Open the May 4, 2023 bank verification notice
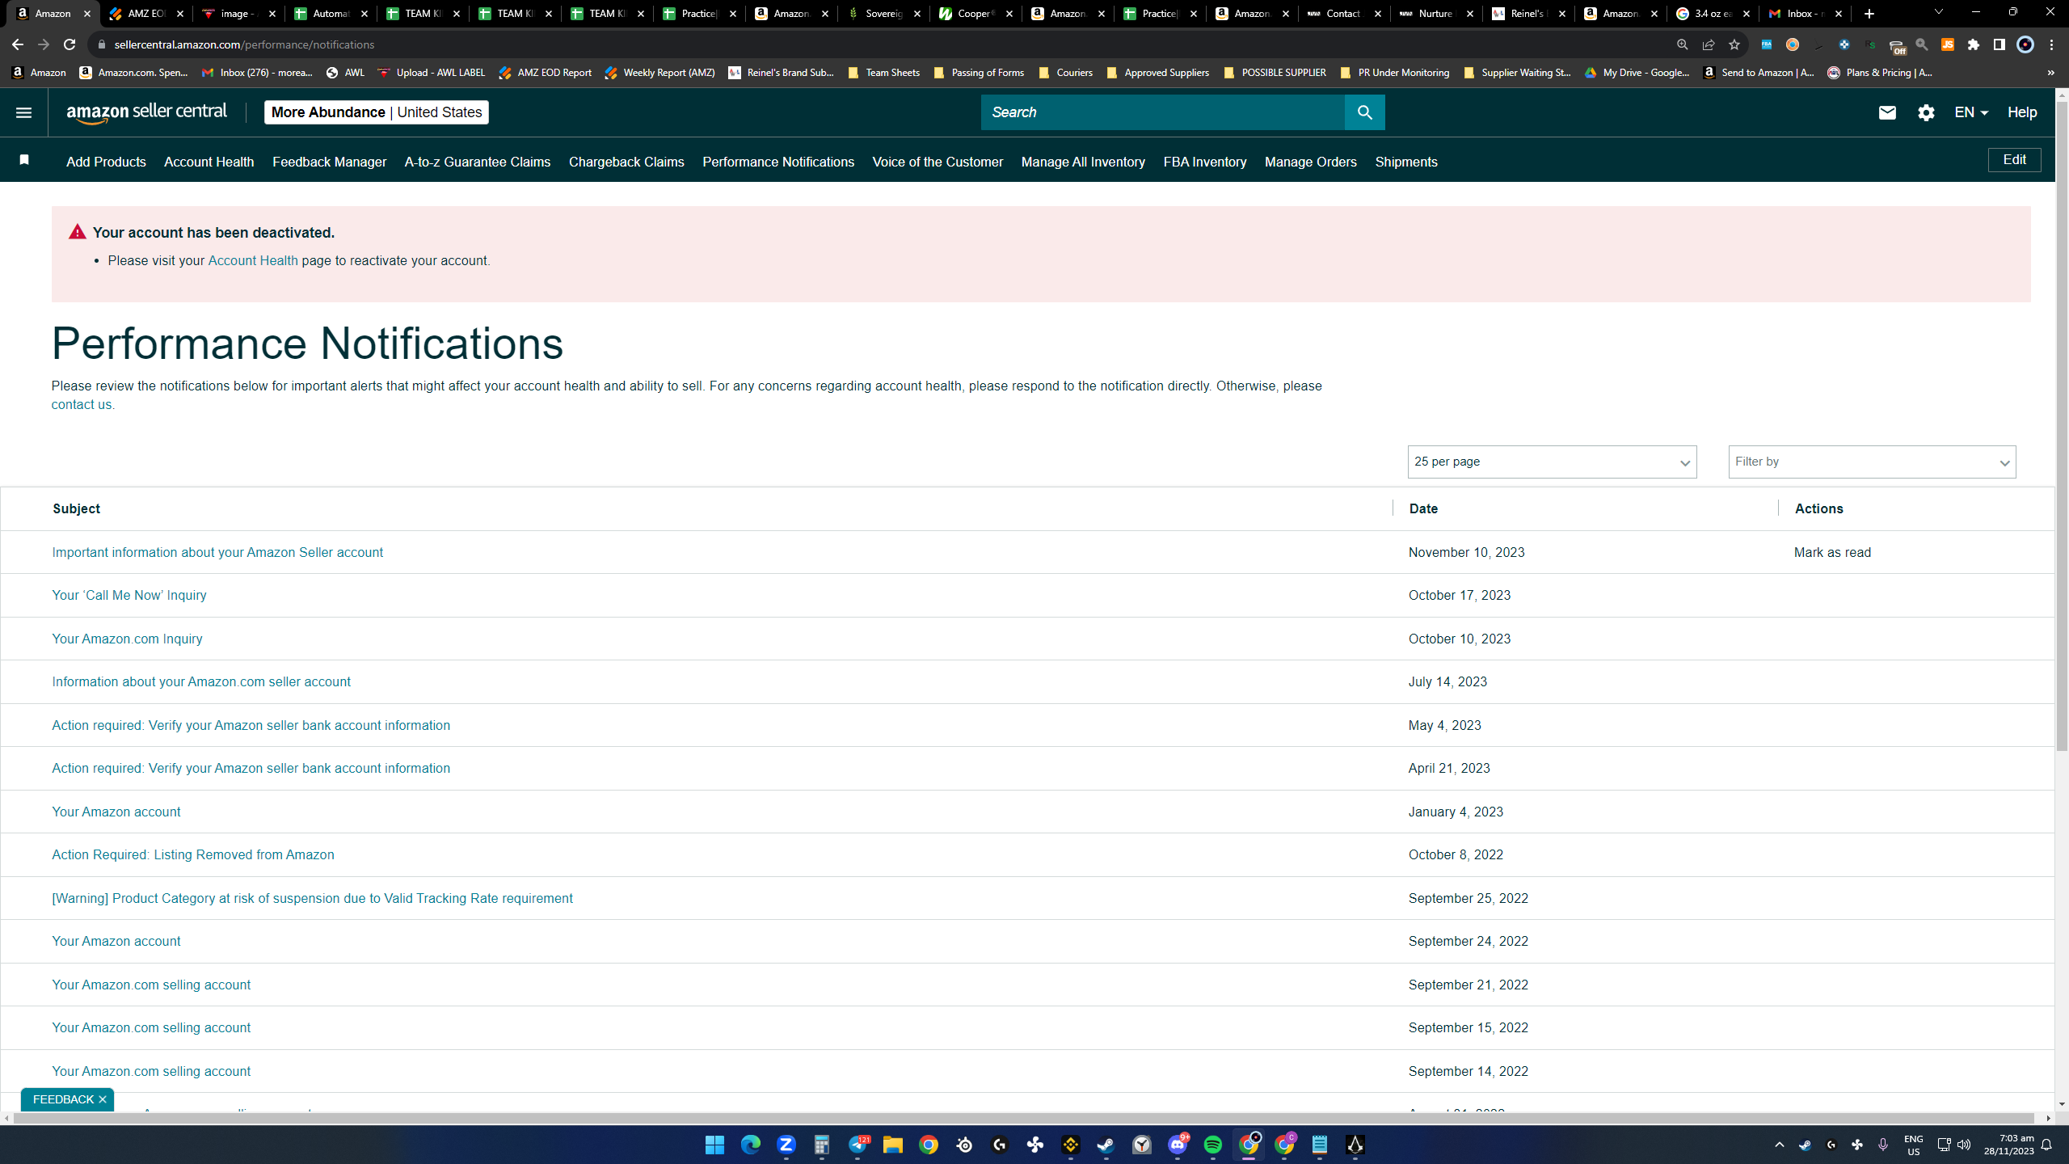 tap(251, 725)
